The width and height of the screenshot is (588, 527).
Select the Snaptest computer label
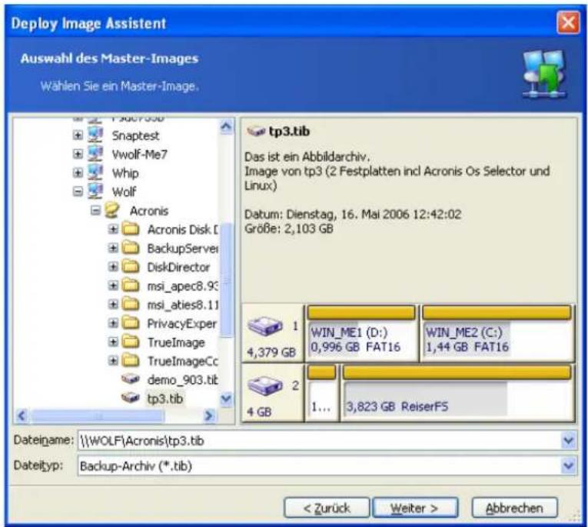pos(135,135)
